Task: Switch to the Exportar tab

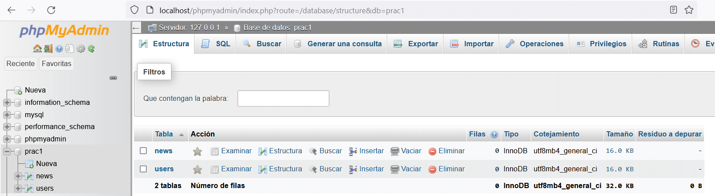Action: 415,44
